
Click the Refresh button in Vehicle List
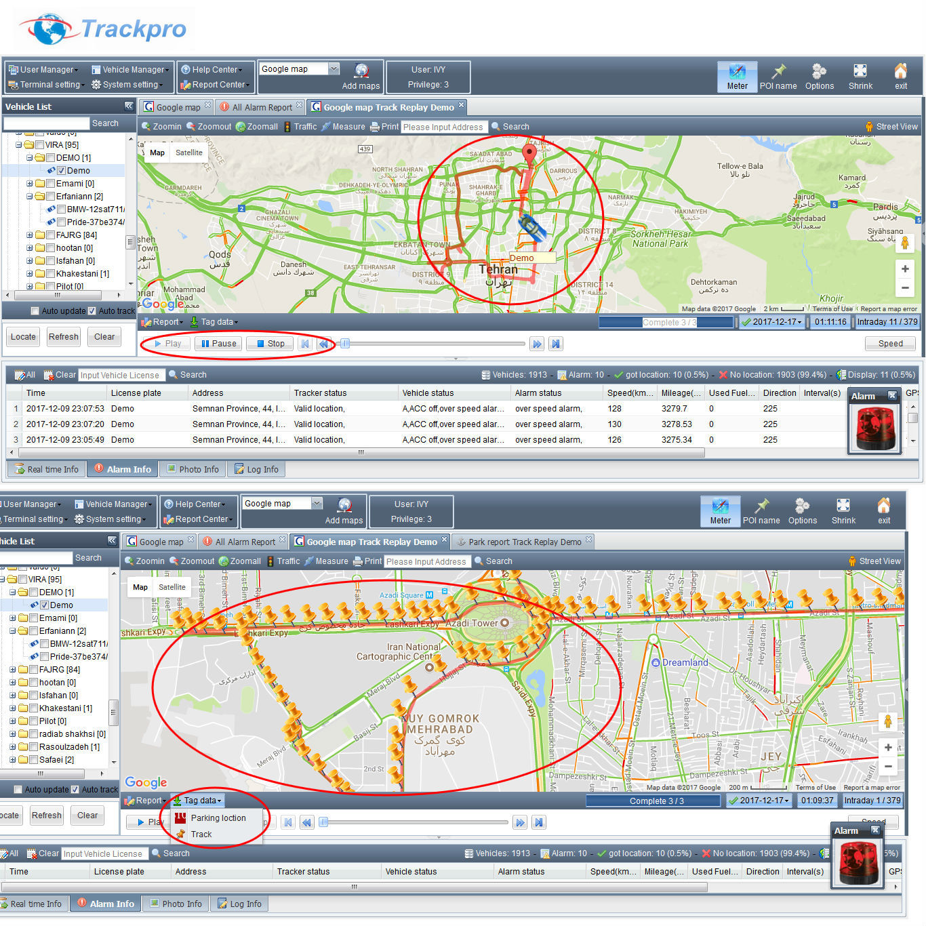click(x=63, y=336)
